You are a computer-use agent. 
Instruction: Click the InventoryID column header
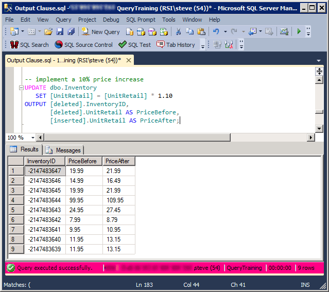click(x=45, y=161)
